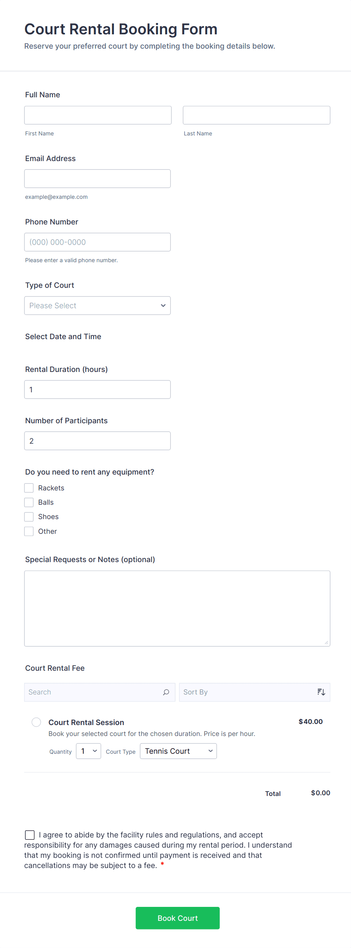
Task: Click the search magnifier icon
Action: [x=166, y=692]
